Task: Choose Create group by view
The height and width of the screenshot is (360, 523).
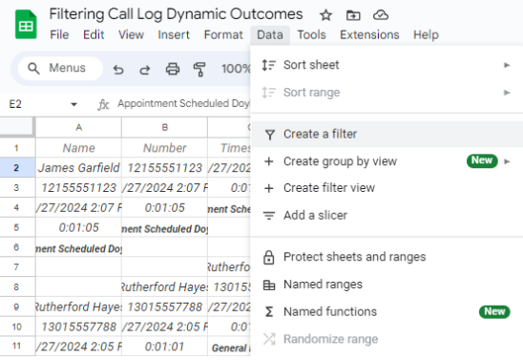Action: [387, 161]
